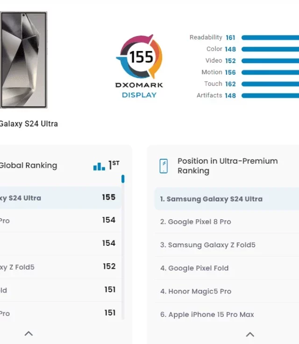The image size is (299, 344).
Task: Click the Global Ranking list scrollbar handle
Action: 123,179
